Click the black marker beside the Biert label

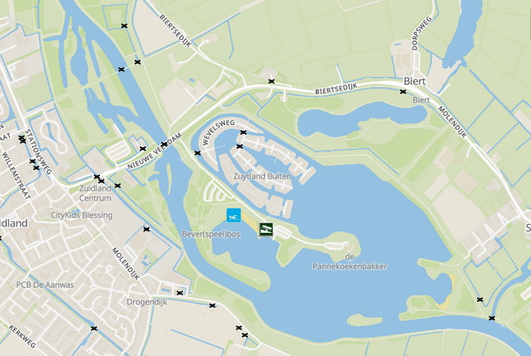403,91
